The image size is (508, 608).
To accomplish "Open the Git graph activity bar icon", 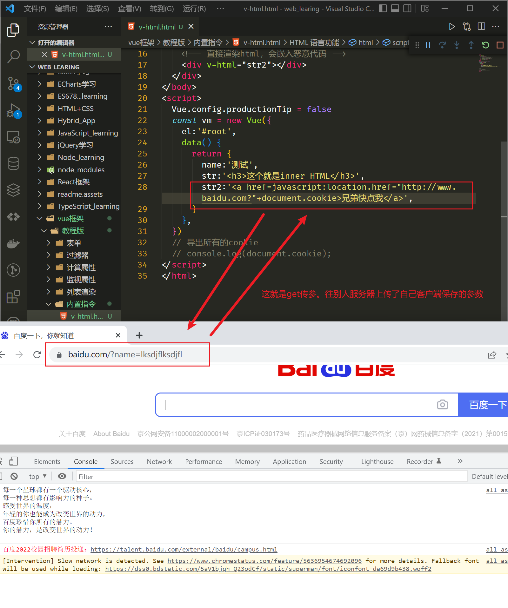I will pos(13,270).
